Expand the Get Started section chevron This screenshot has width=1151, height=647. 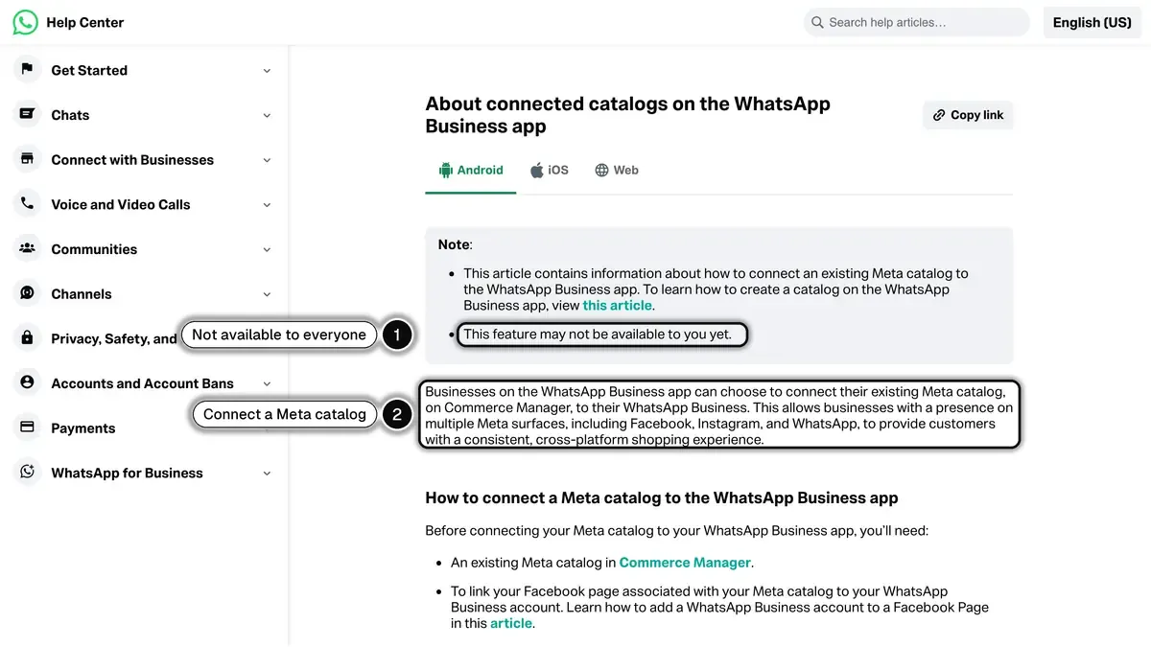pos(267,70)
